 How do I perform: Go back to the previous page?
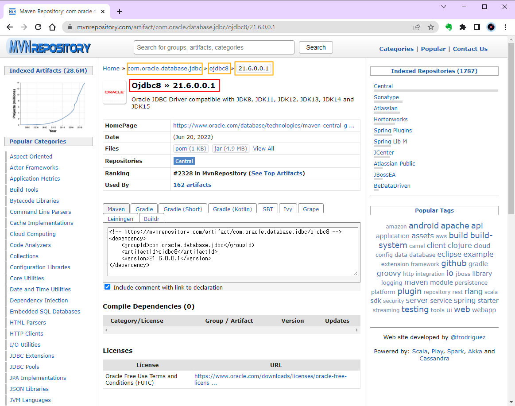10,27
